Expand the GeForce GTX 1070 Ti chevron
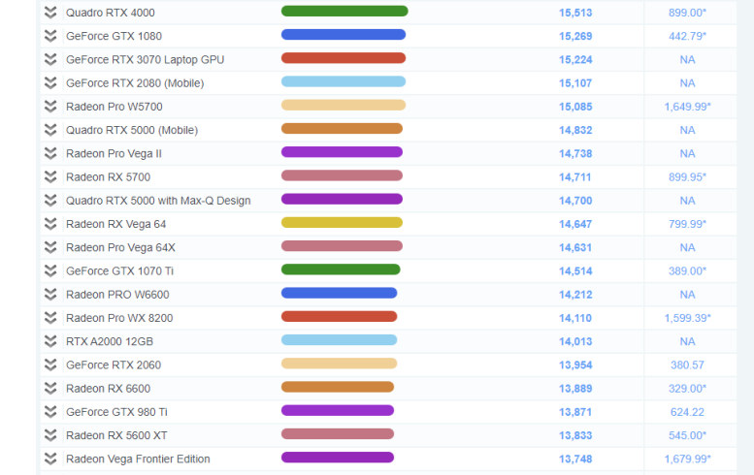Viewport: 754px width, 475px height. point(50,270)
